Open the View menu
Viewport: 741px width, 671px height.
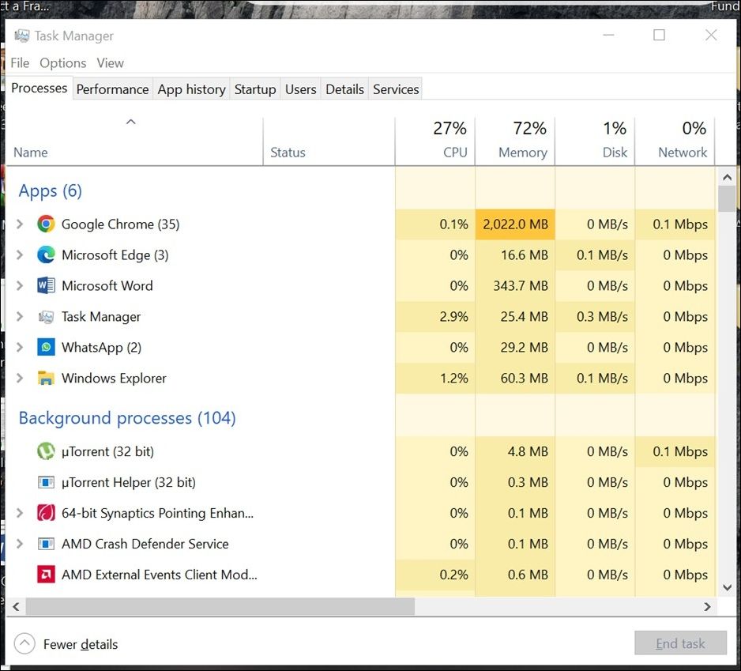point(110,63)
